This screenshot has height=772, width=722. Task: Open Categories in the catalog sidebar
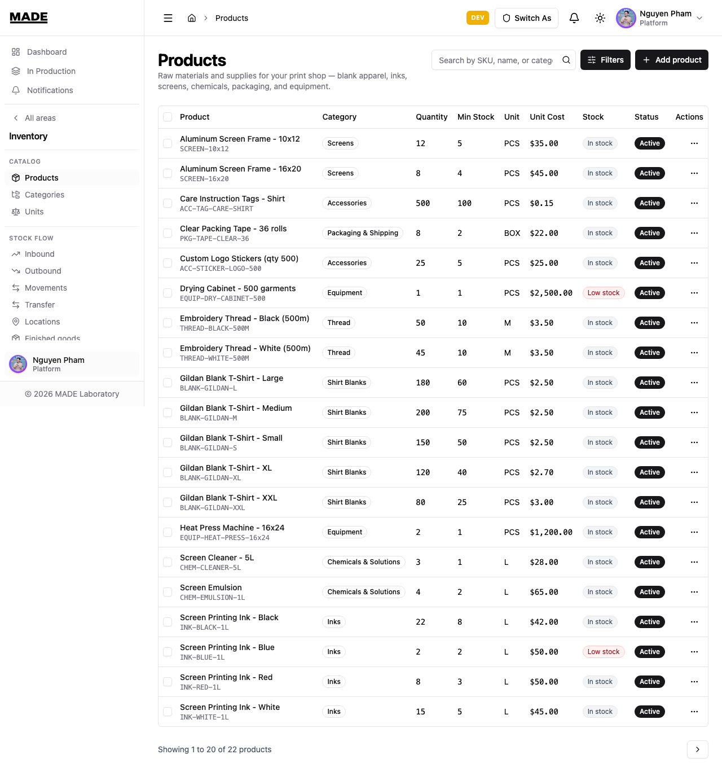(45, 195)
